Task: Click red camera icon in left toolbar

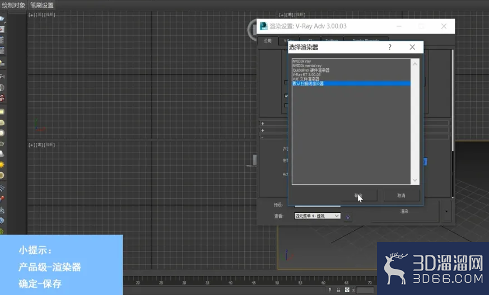Action: coord(2,98)
